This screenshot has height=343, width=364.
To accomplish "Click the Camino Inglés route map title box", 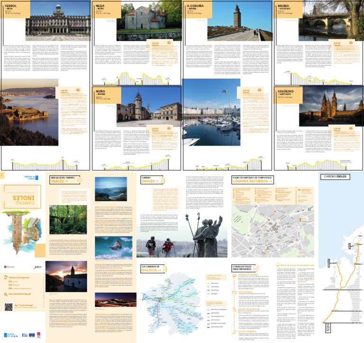I will (x=335, y=177).
